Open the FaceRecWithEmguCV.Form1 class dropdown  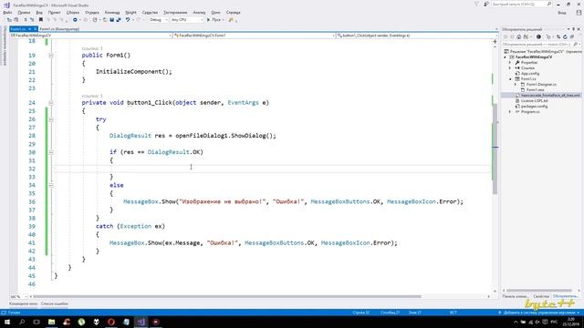(x=254, y=36)
